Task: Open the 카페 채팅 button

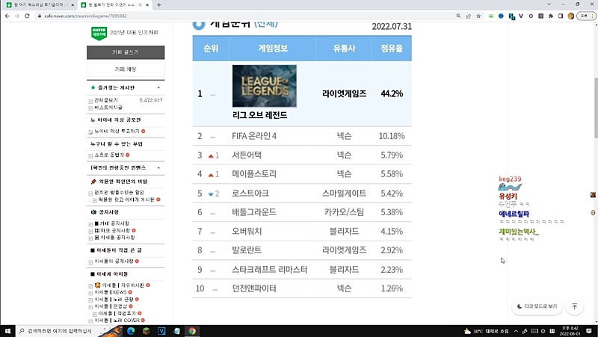Action: (126, 69)
